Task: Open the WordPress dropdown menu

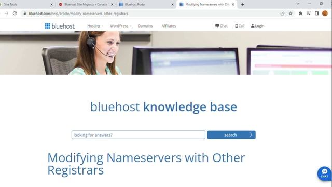Action: [120, 26]
